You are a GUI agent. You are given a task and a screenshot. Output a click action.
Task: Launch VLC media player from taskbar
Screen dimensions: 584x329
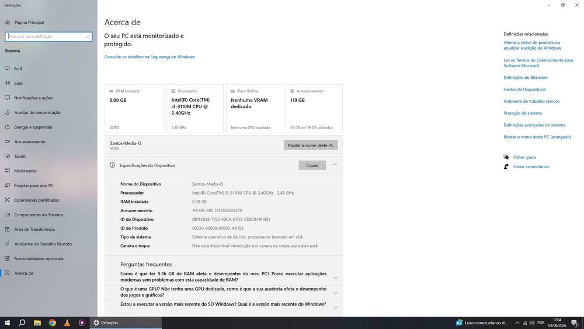point(67,323)
